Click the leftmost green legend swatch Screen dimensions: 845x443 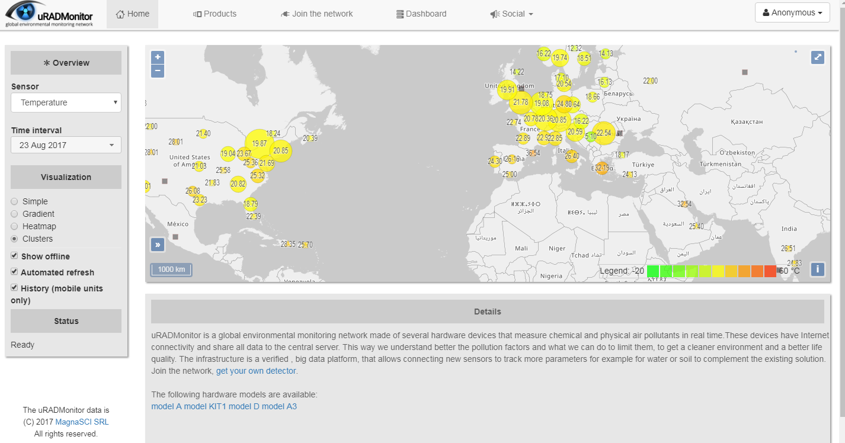[653, 271]
